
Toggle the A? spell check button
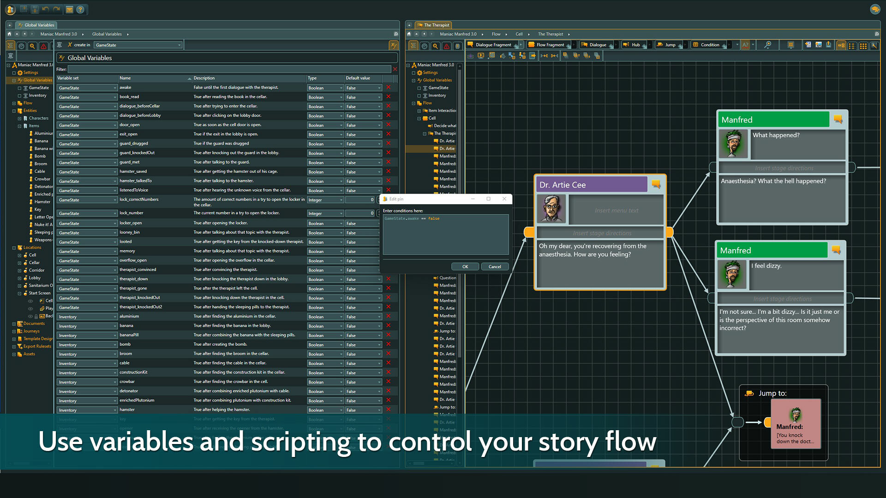point(745,45)
